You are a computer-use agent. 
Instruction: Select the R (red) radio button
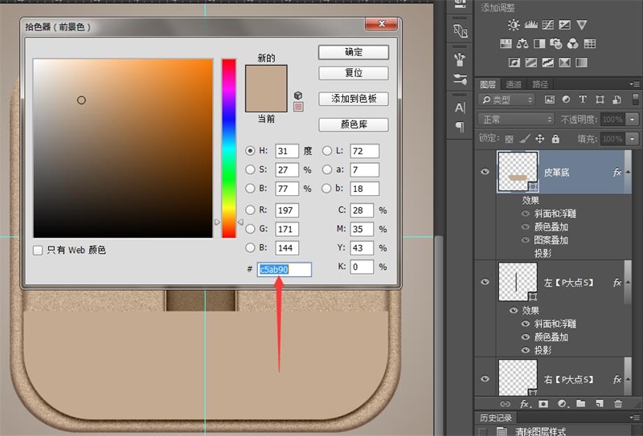pyautogui.click(x=250, y=210)
